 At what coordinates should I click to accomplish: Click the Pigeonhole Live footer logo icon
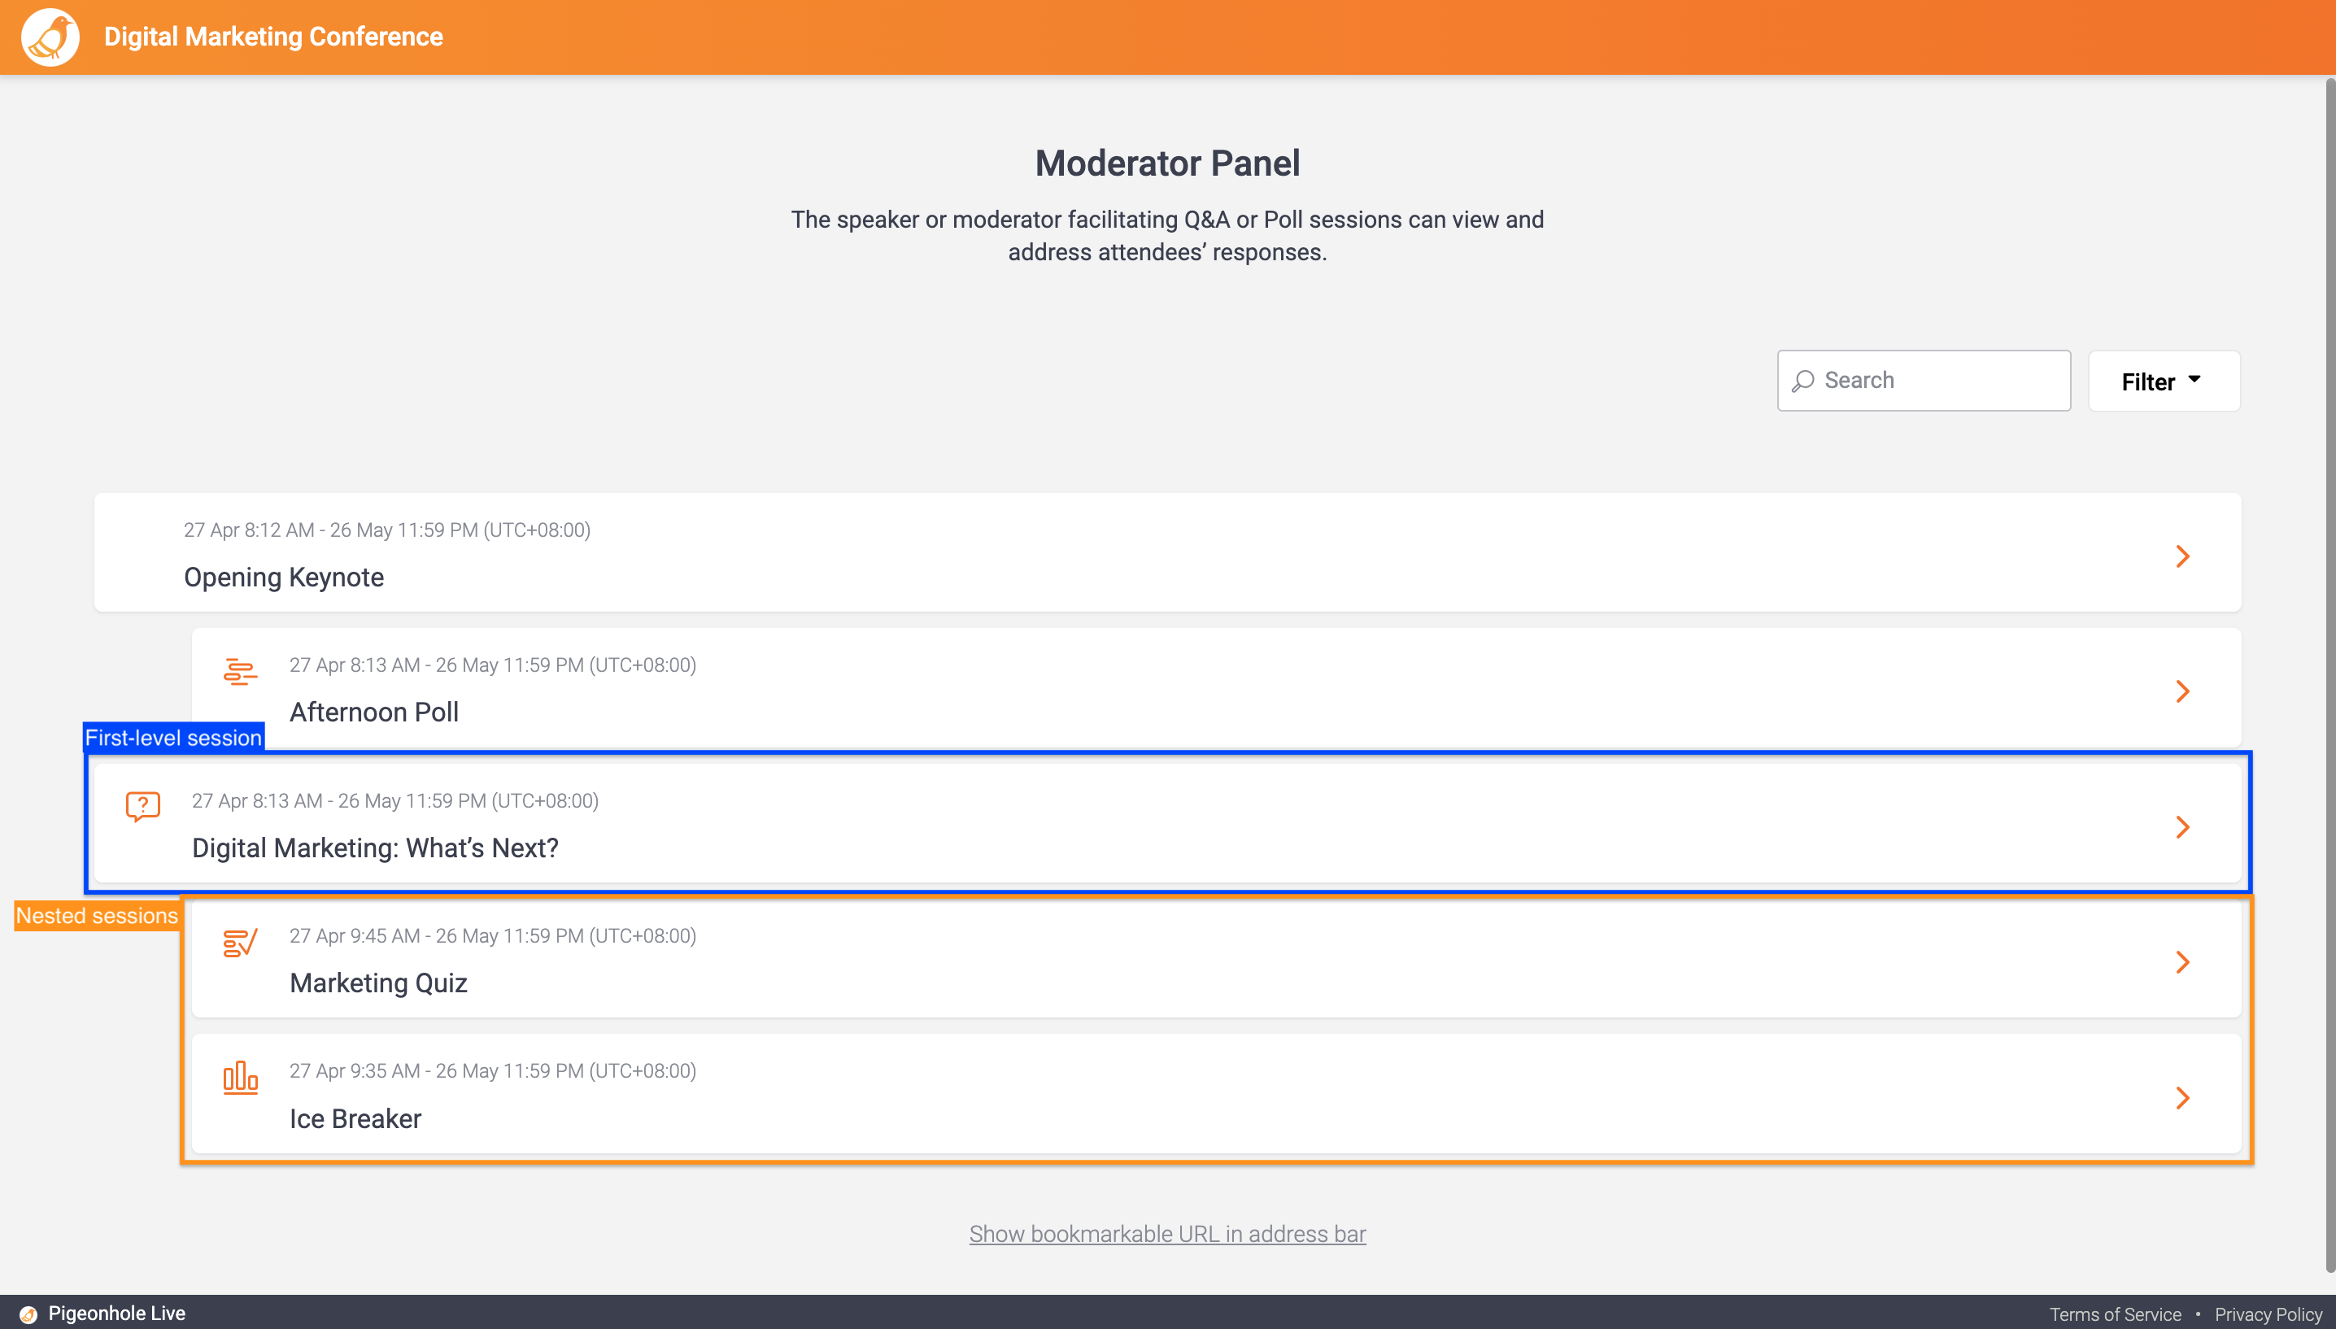(28, 1314)
